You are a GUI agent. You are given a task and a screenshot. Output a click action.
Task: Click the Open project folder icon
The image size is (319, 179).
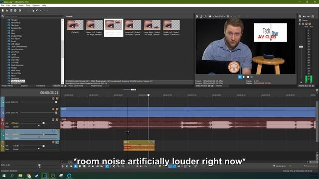pyautogui.click(x=7, y=10)
